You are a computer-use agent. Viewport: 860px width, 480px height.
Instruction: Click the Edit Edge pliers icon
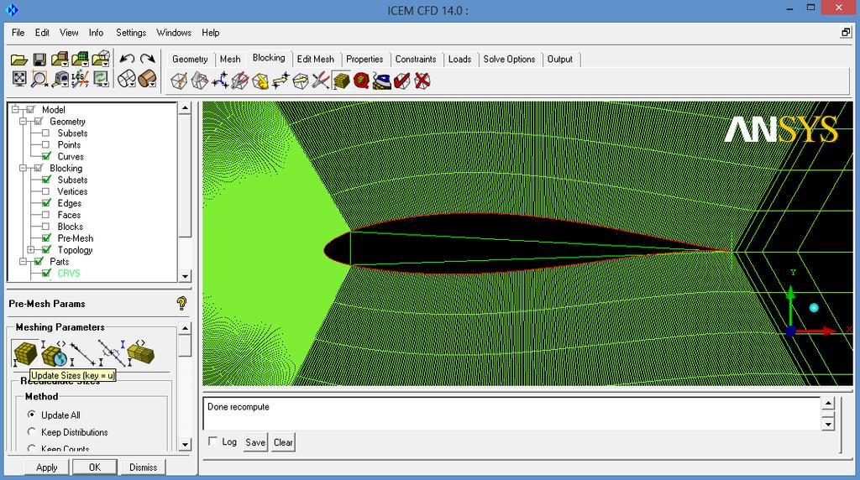[321, 81]
